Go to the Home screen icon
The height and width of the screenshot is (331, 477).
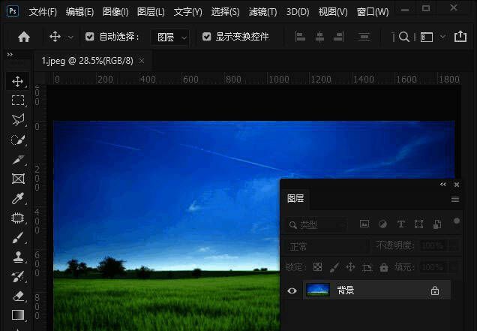click(x=24, y=37)
